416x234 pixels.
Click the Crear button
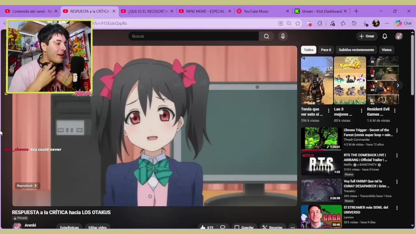tap(367, 36)
